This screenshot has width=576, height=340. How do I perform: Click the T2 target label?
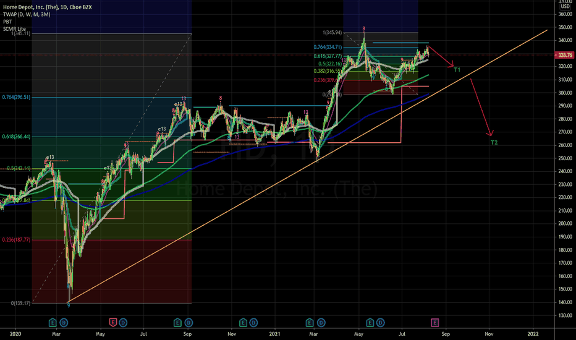(x=494, y=142)
